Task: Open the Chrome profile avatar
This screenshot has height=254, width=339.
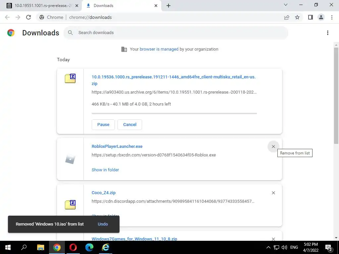Action: tap(321, 17)
